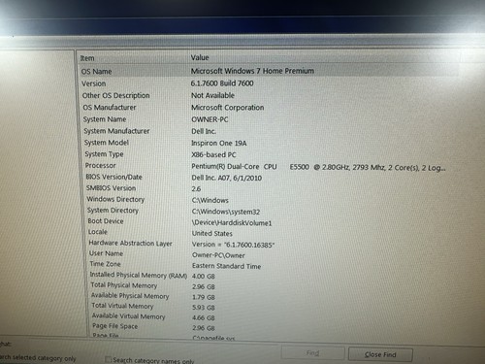Image resolution: width=485 pixels, height=364 pixels.
Task: Select the BIOS Version/Date row
Action: pos(113,177)
